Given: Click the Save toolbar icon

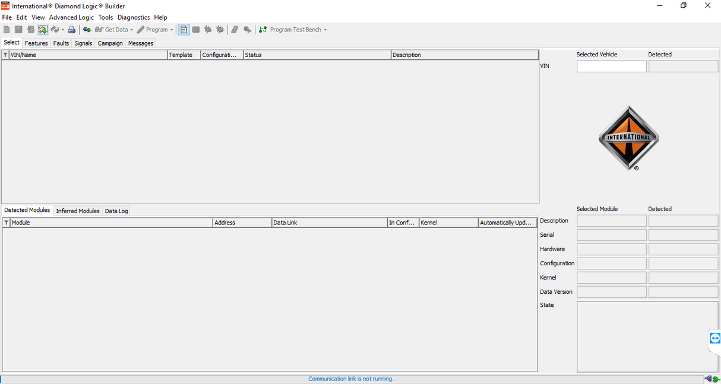Looking at the screenshot, I should (x=18, y=29).
